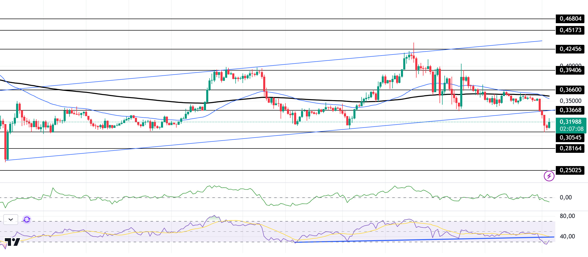Select the 0,45173 price level label

[x=570, y=30]
